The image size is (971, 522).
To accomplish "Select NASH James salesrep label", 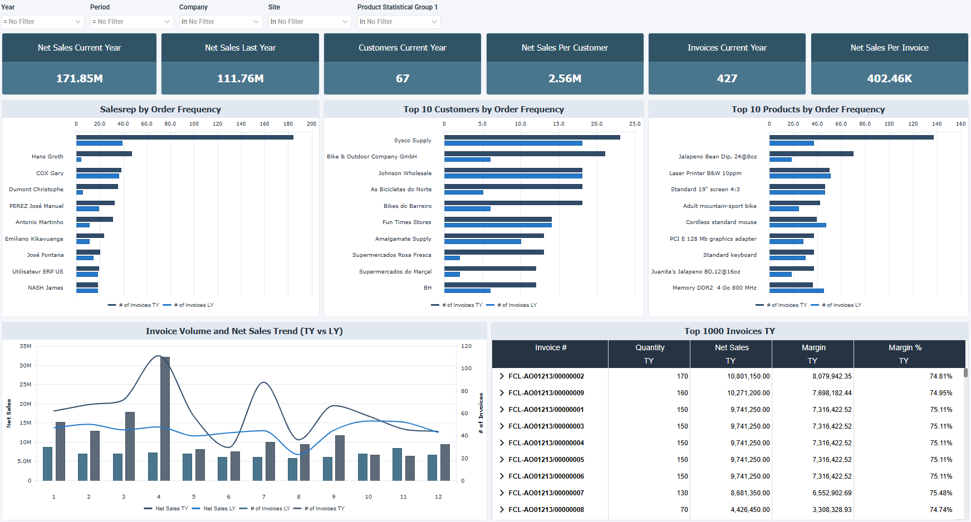I will (x=46, y=288).
